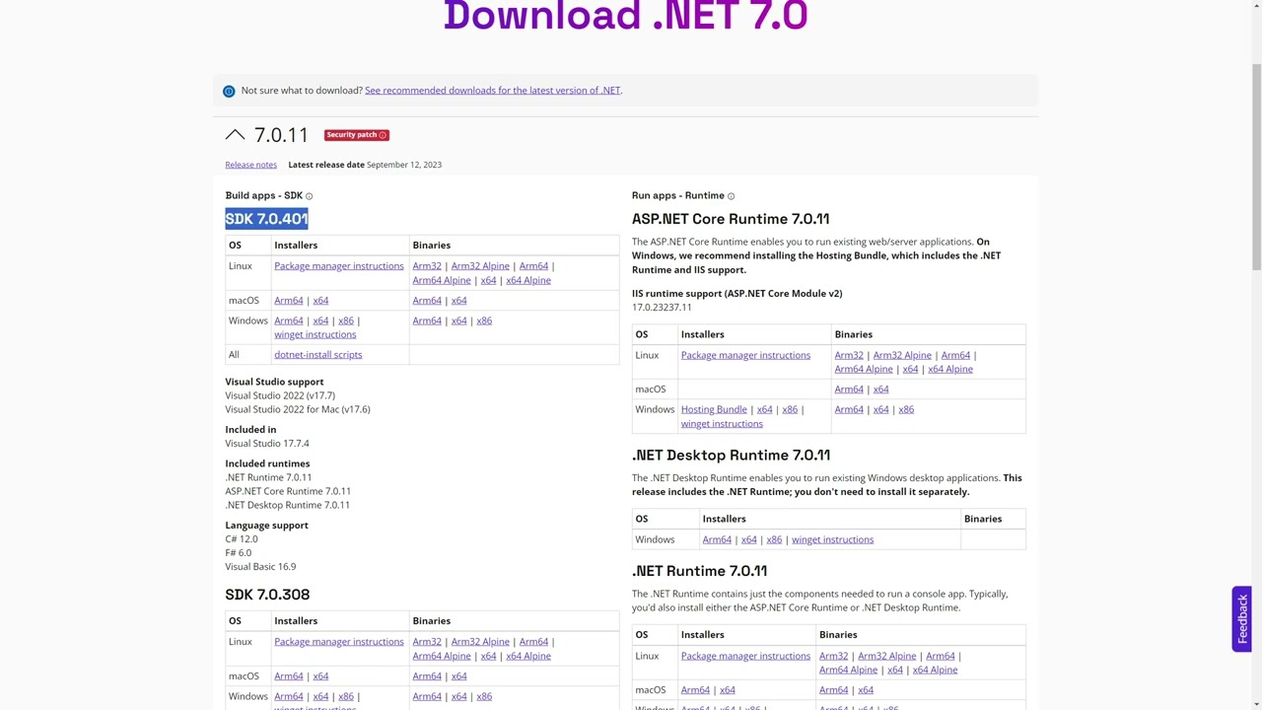Download .NET Desktop Runtime Windows x86 installer
The height and width of the screenshot is (710, 1262).
[x=774, y=539]
